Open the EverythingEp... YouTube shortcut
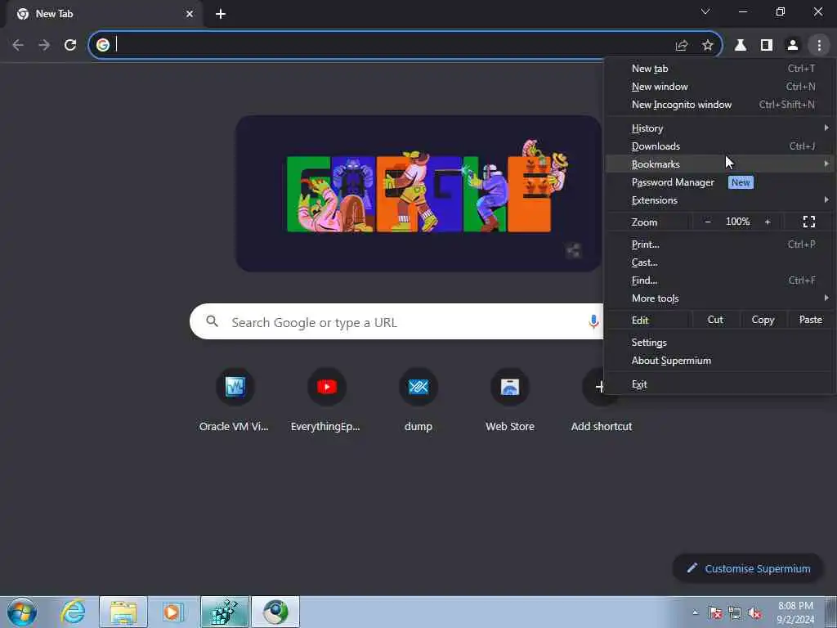Screen dimensions: 837x628 click(x=326, y=401)
